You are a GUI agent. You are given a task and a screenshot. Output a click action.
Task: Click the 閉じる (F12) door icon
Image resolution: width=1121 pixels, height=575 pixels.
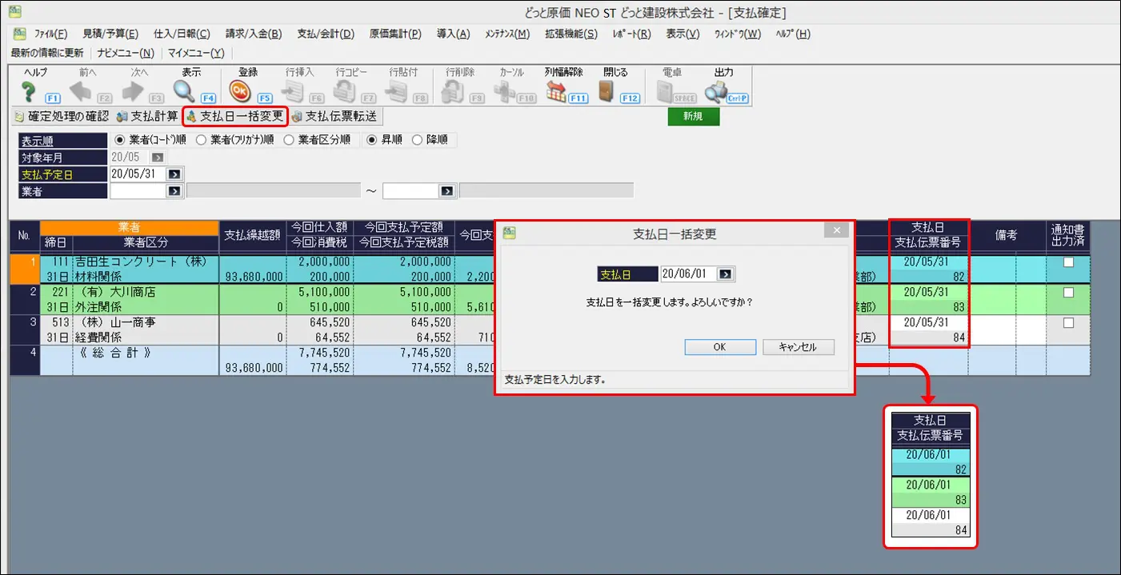607,92
